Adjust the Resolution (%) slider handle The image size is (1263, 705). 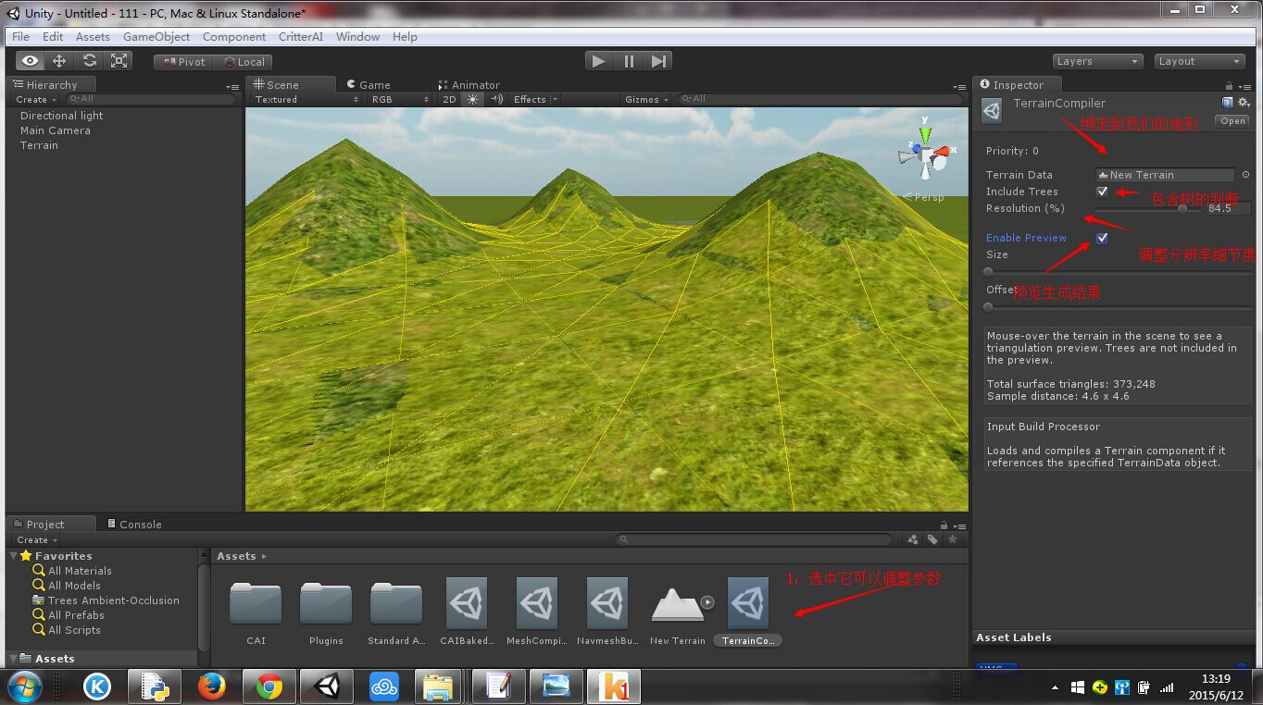pyautogui.click(x=1182, y=209)
